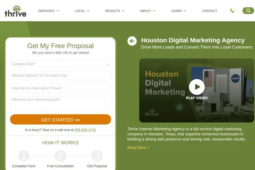Click the Read More + link

[x=138, y=148]
